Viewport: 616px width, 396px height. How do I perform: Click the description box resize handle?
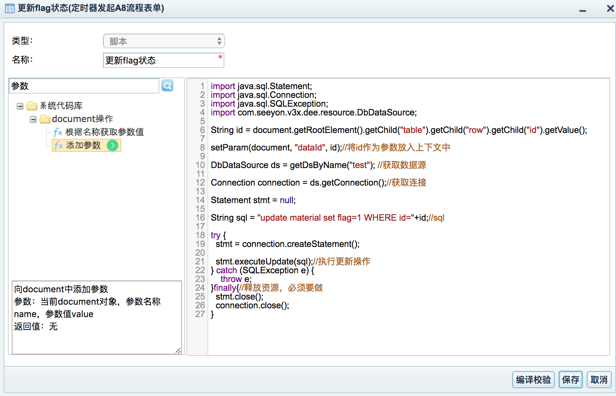[178, 351]
